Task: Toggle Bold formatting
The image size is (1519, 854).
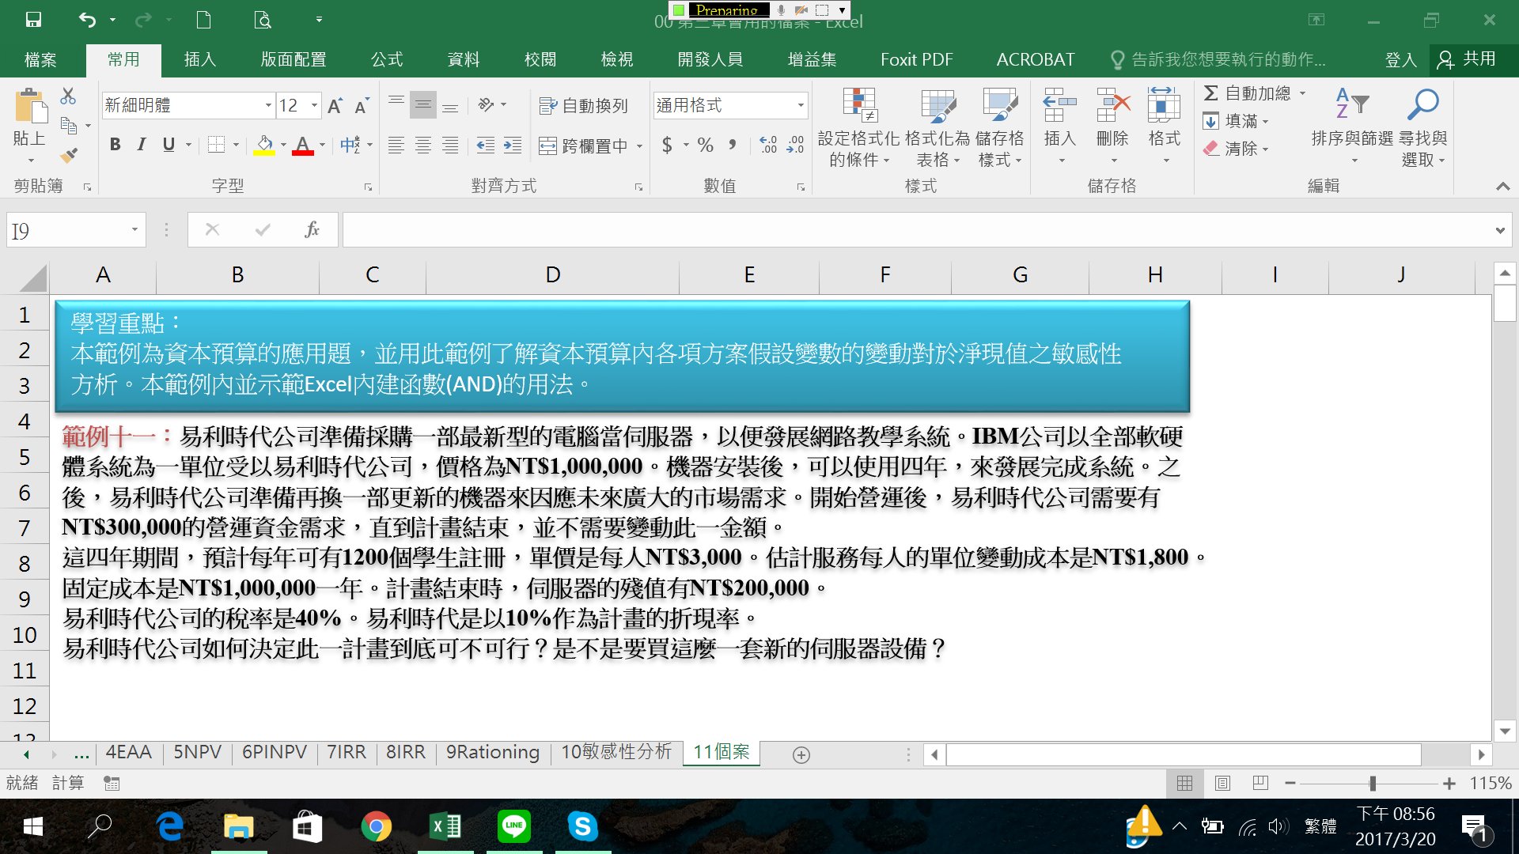Action: (x=116, y=145)
